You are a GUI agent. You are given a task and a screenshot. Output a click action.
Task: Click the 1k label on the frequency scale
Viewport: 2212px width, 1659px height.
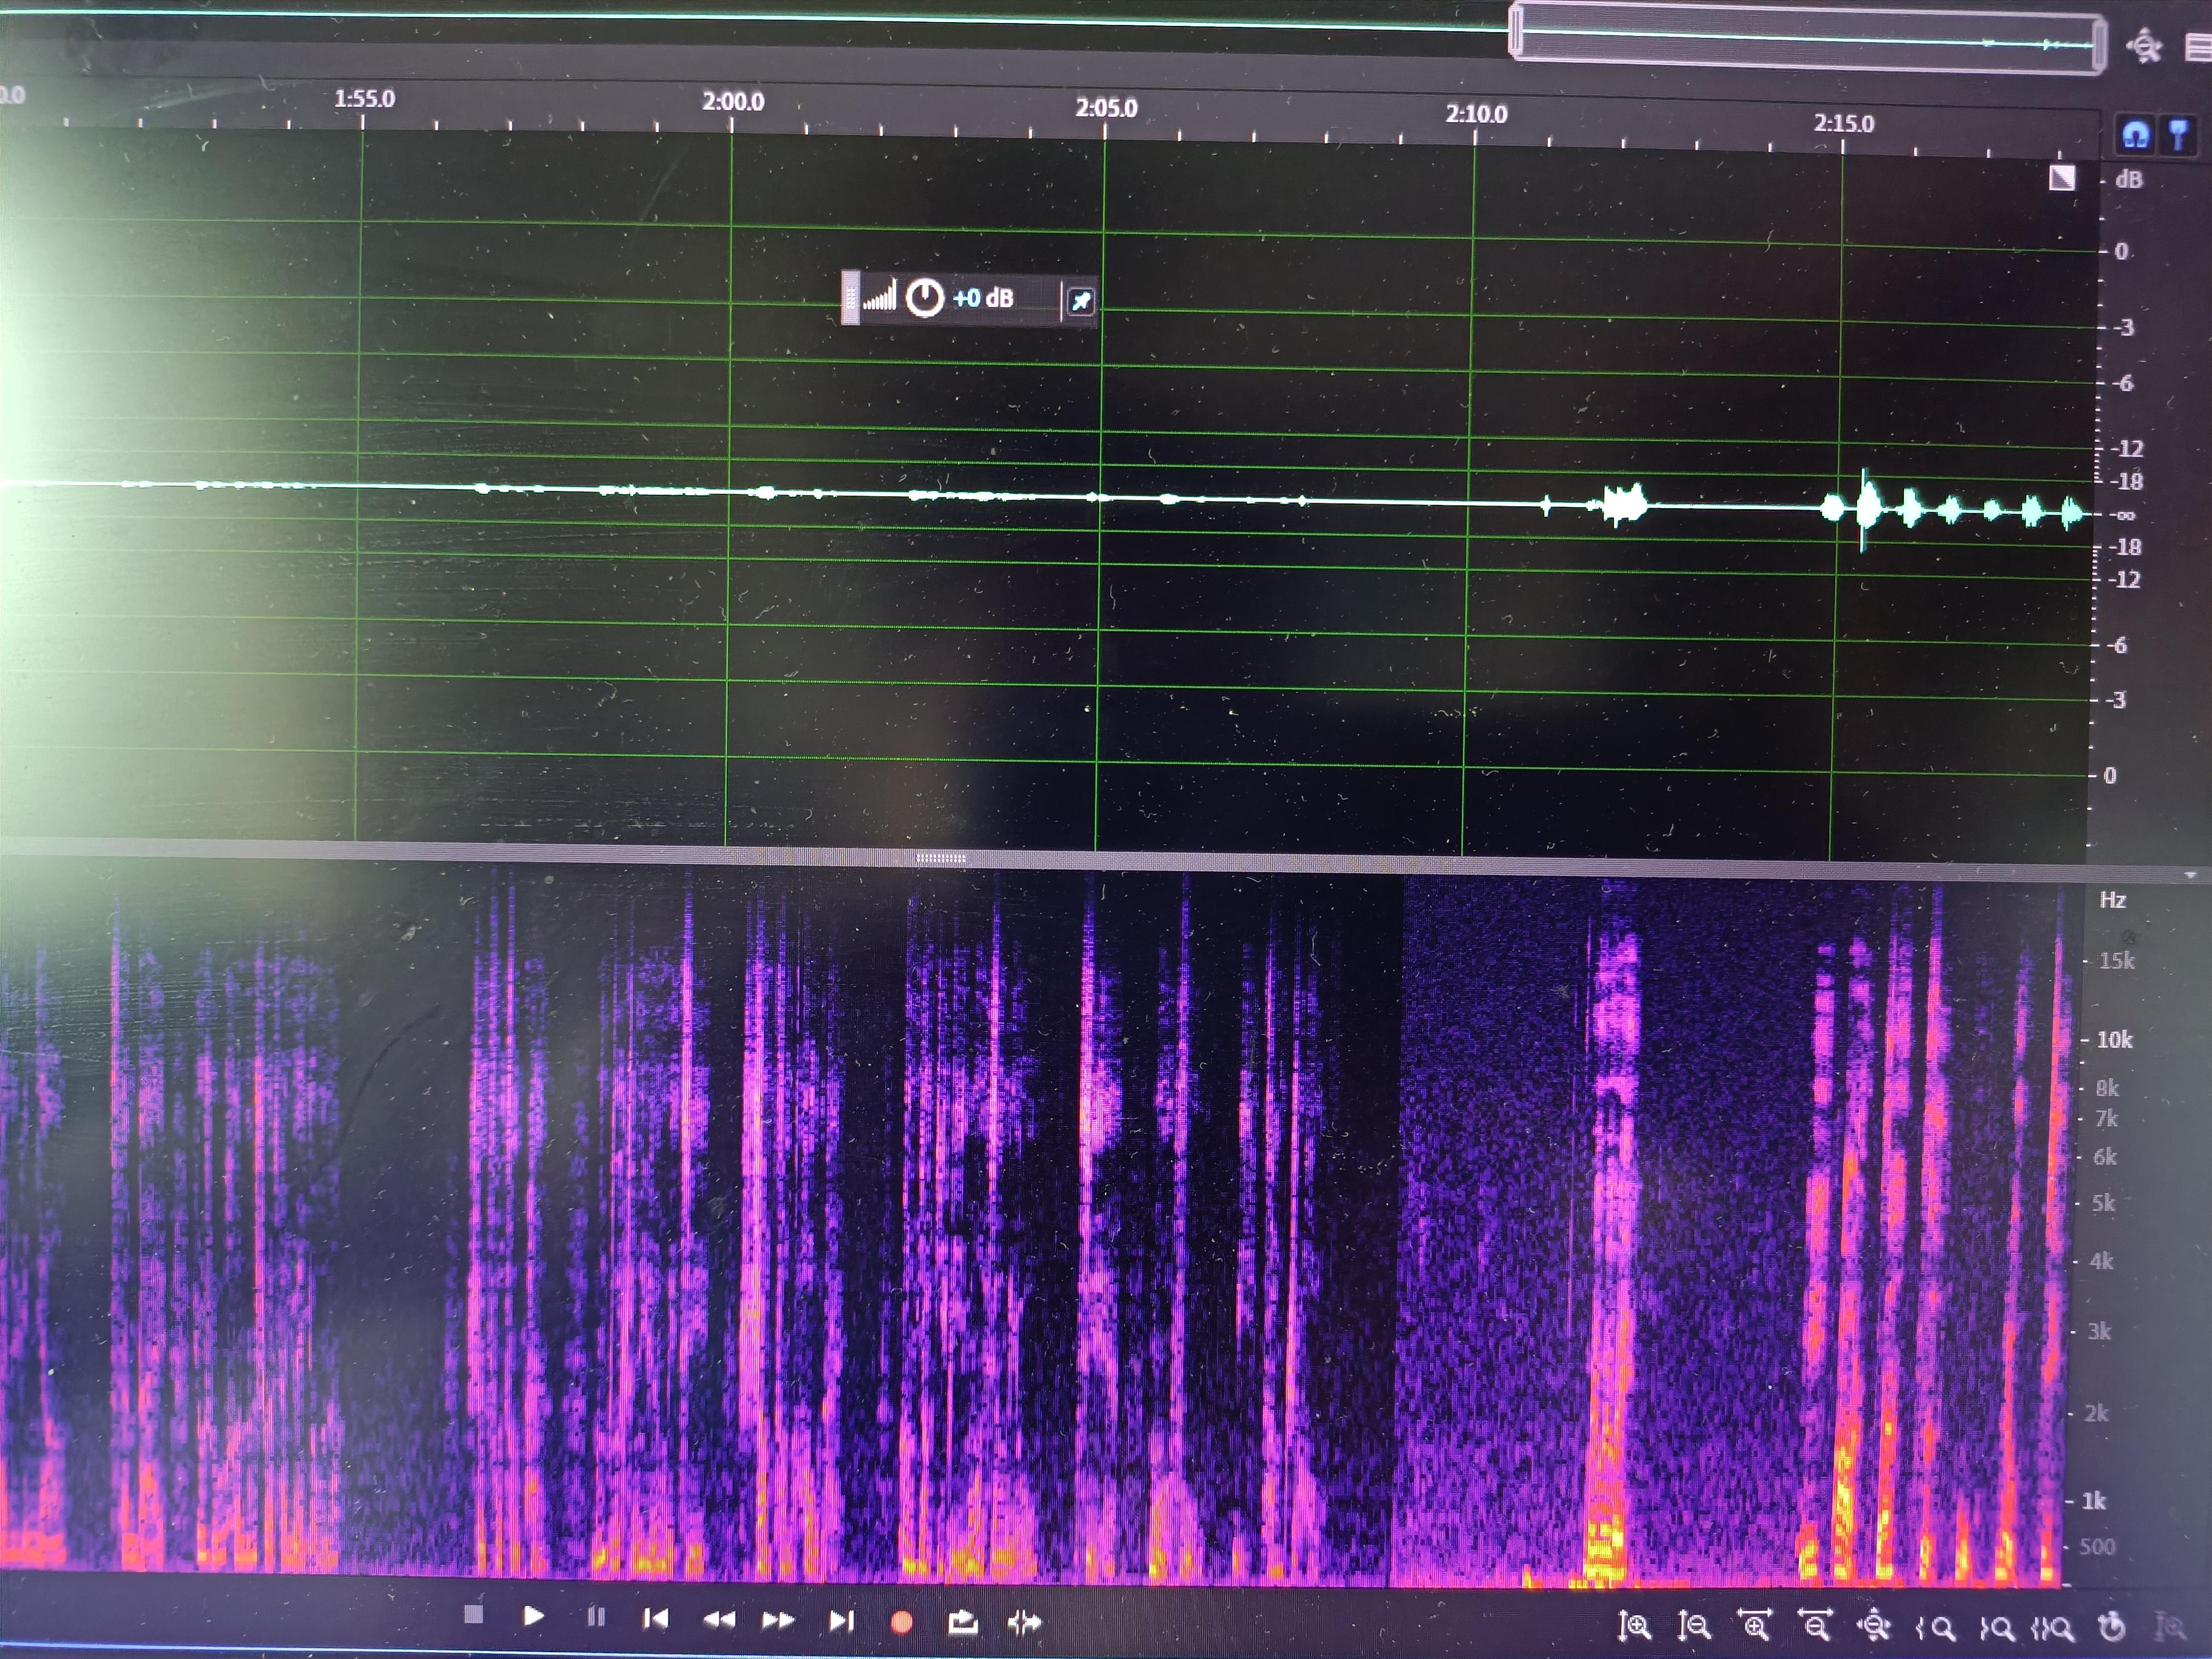click(x=2093, y=1501)
